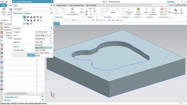The width and height of the screenshot is (187, 105).
Task: Open the Die Engineering tab
Action: coord(77,5)
